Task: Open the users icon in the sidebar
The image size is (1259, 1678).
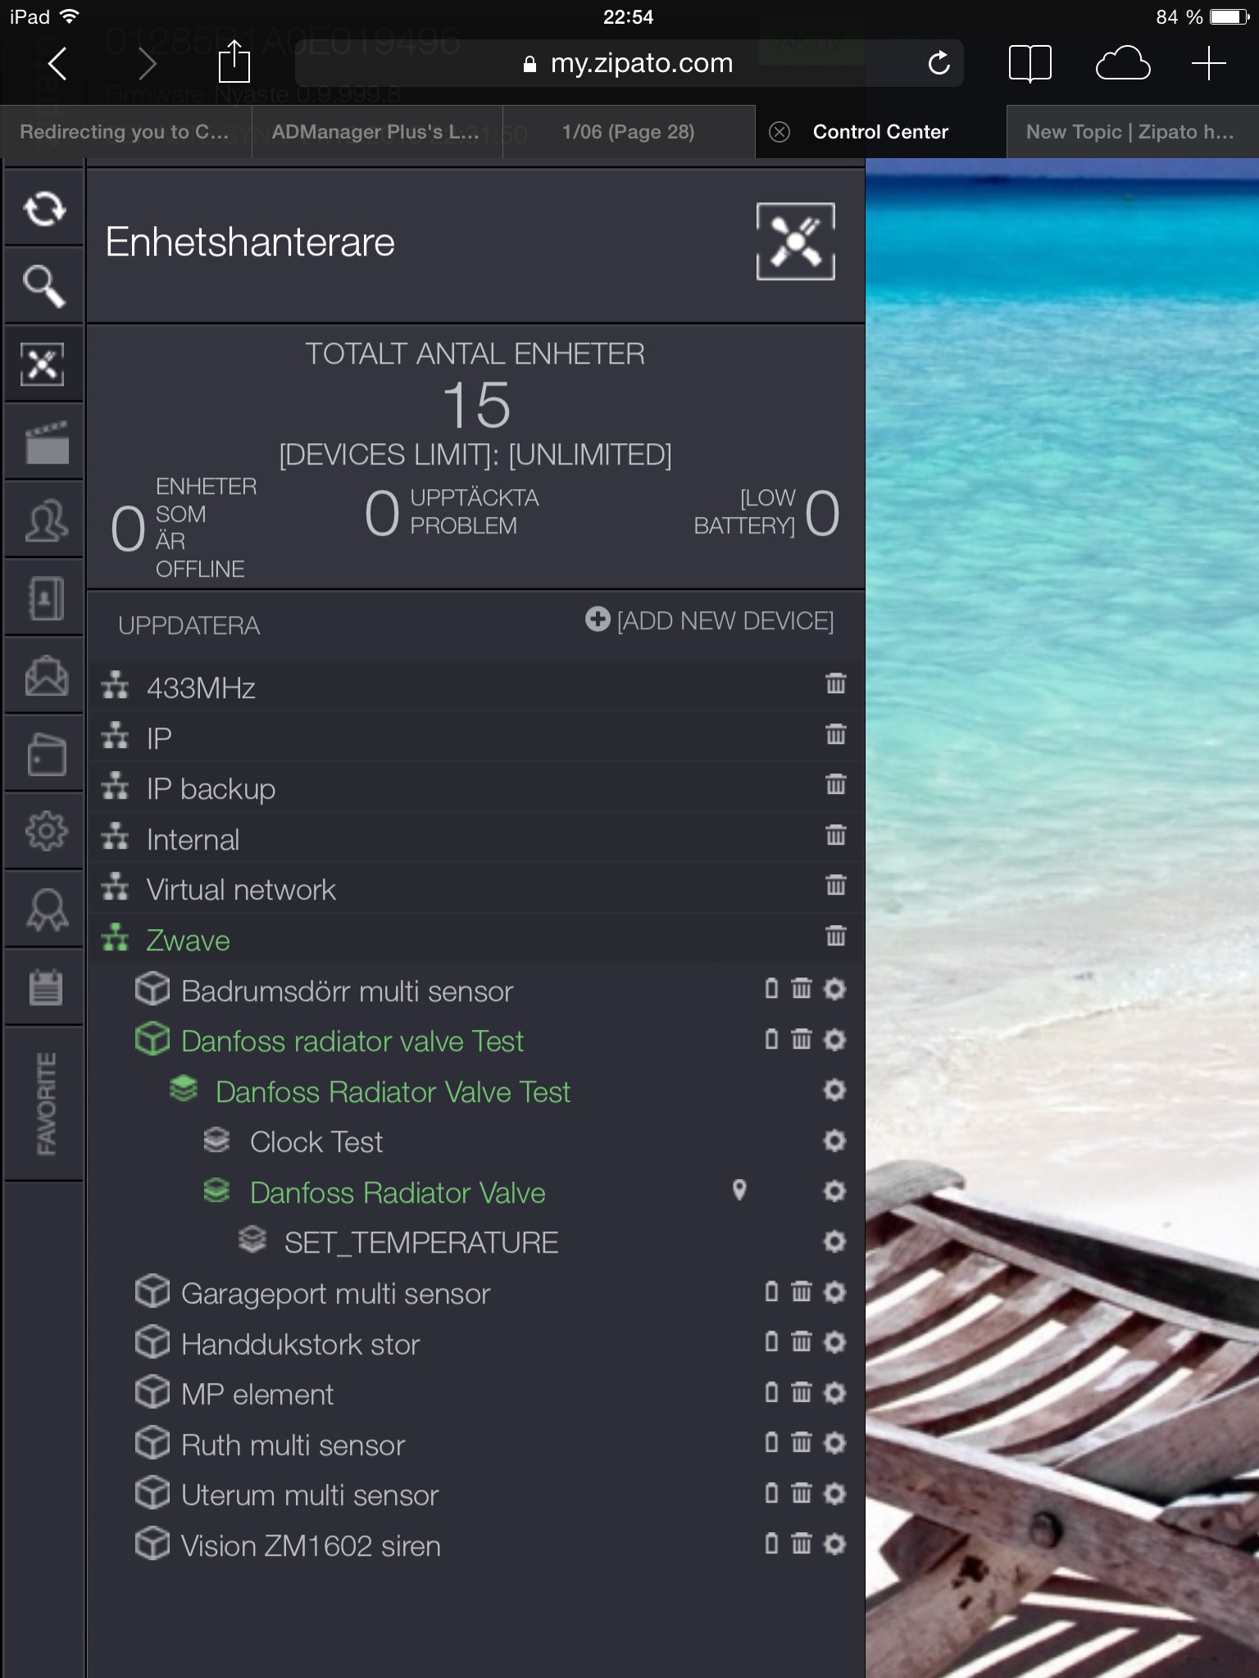Action: click(46, 521)
